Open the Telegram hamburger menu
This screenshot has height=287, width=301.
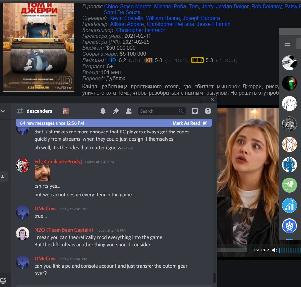288,44
